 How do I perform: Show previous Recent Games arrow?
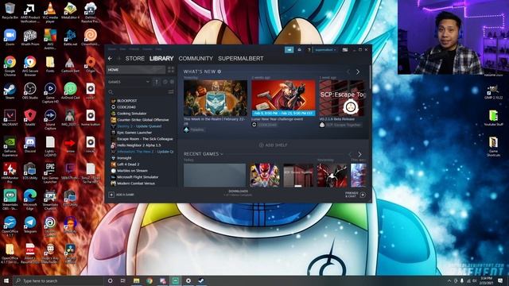tap(350, 154)
